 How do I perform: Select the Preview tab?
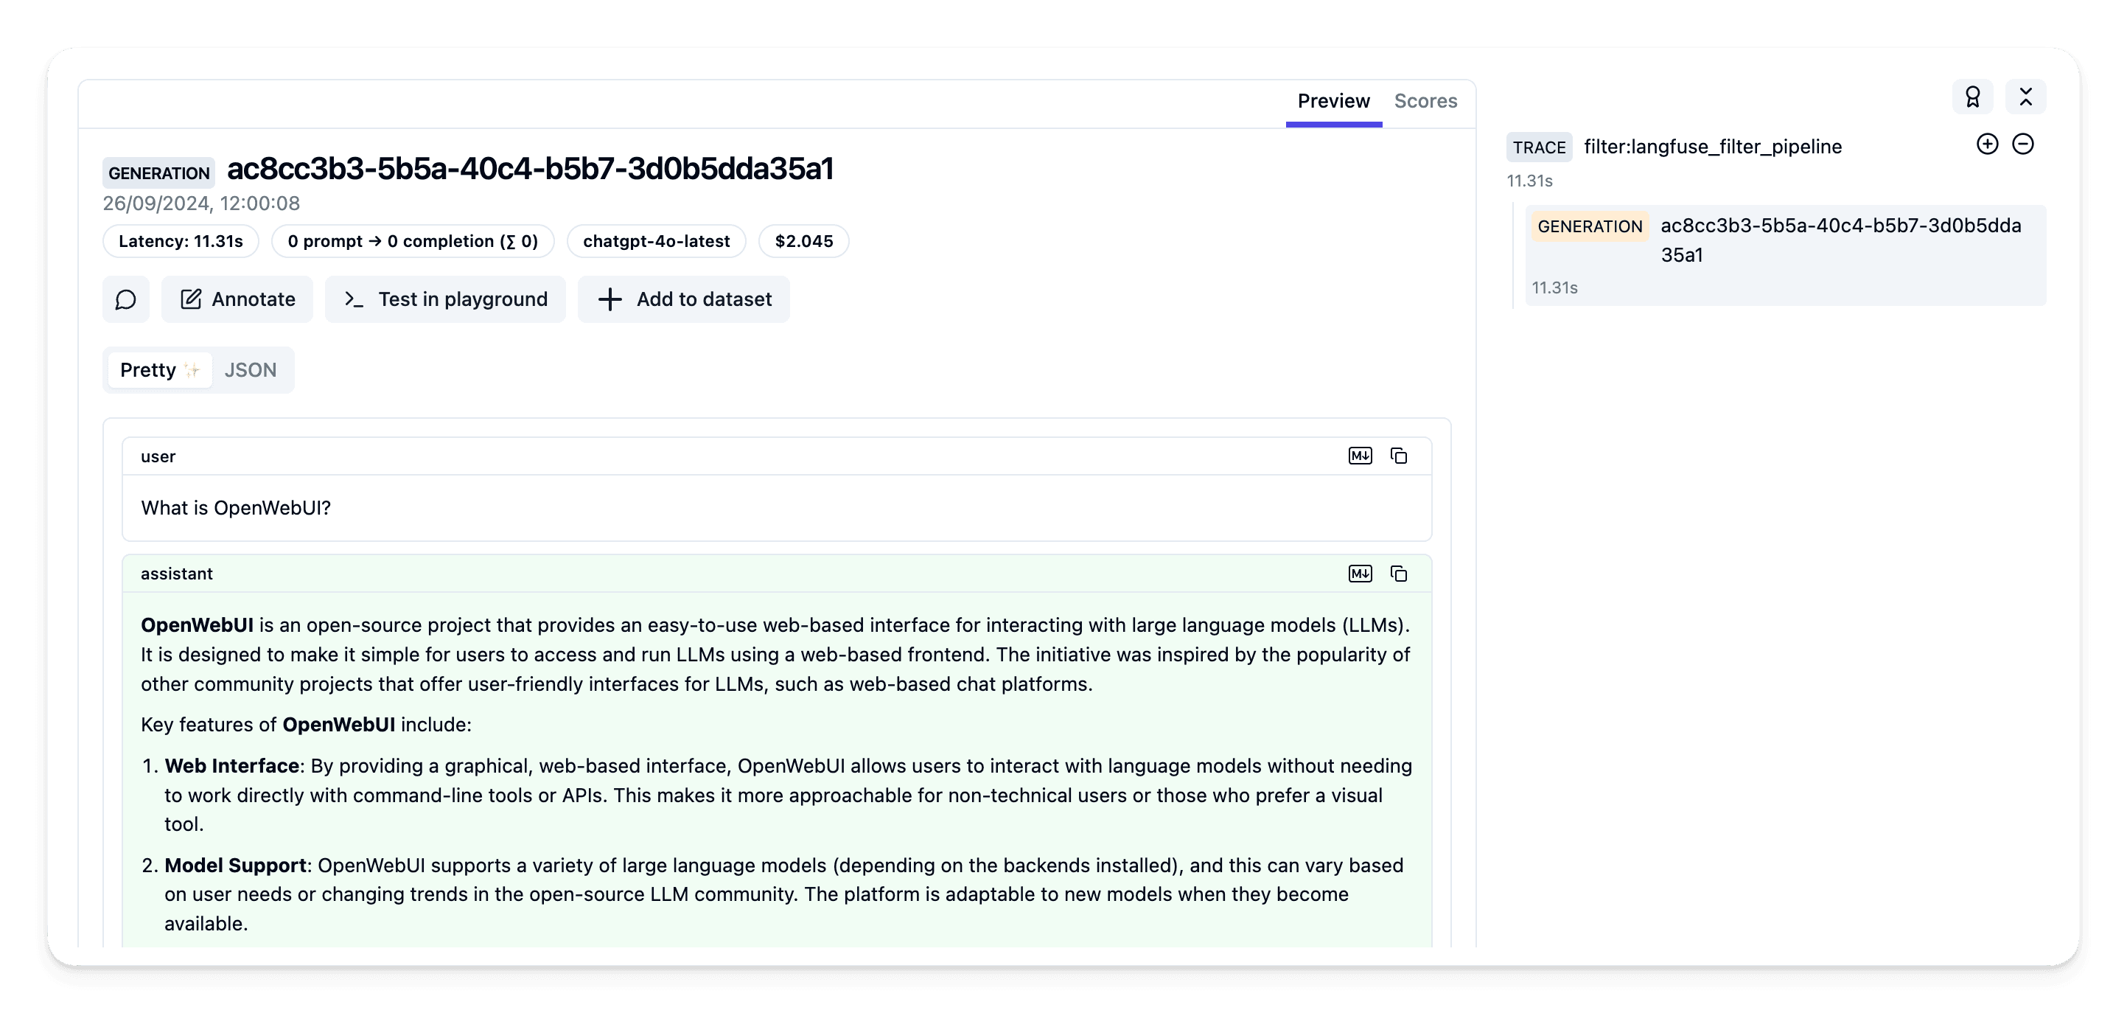[x=1333, y=101]
